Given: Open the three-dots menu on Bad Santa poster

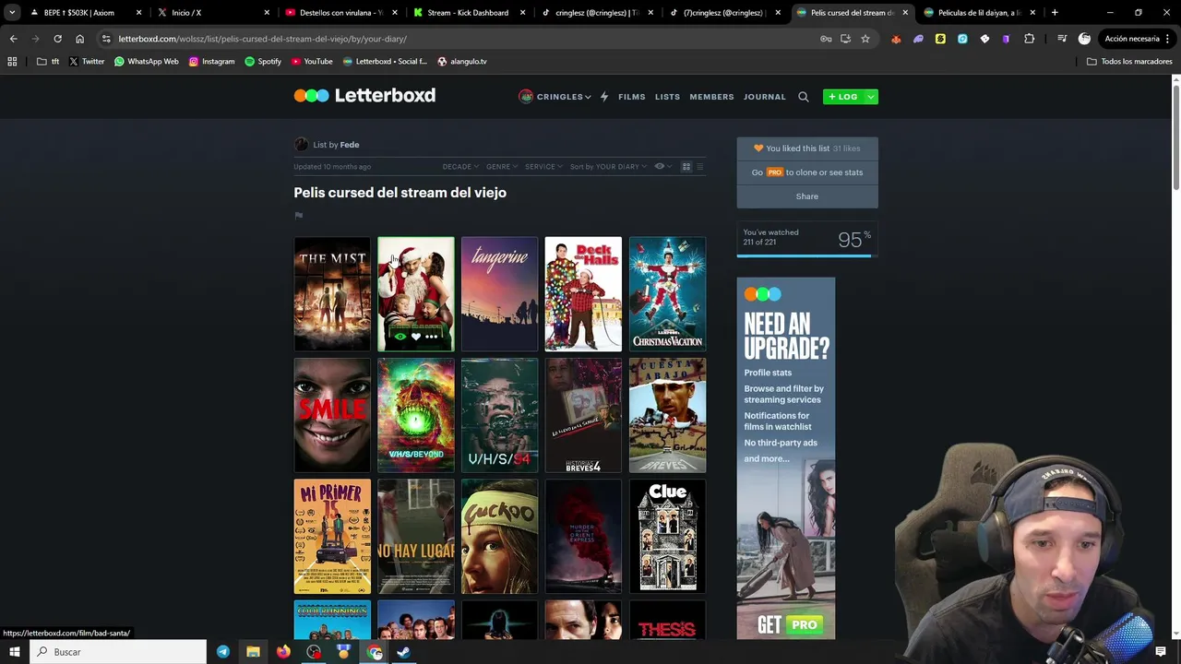Looking at the screenshot, I should point(432,337).
